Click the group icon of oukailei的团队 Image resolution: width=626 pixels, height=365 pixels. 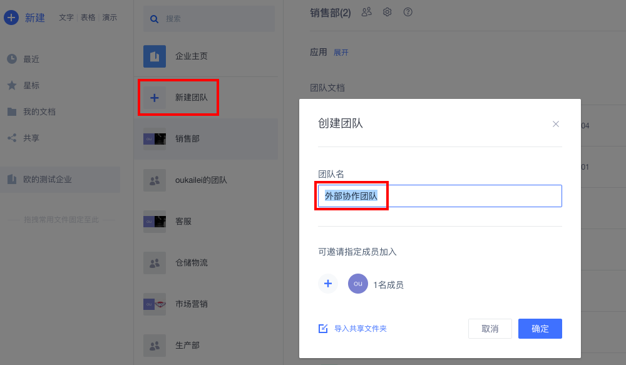pos(155,180)
